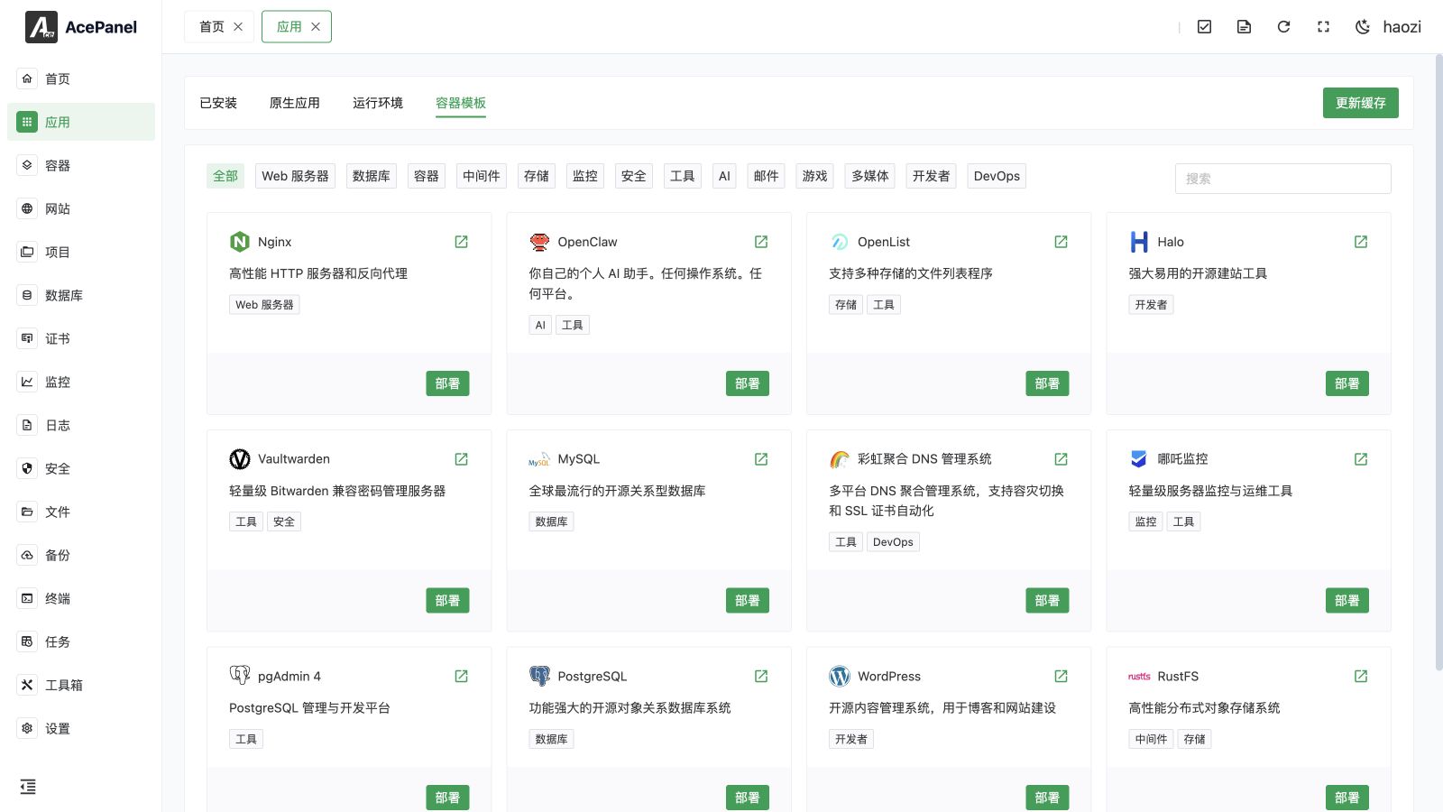Click the checkbox icon in top toolbar
Viewport: 1443px width, 812px height.
[1204, 27]
